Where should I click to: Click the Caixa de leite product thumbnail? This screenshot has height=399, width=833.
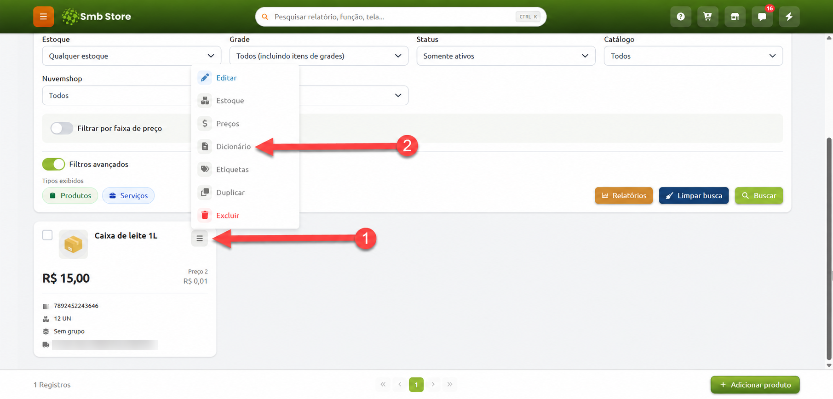[x=73, y=244]
